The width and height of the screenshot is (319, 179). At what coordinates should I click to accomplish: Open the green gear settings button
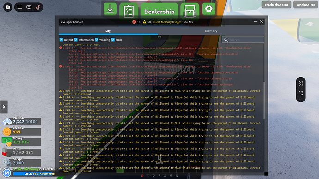209,9
